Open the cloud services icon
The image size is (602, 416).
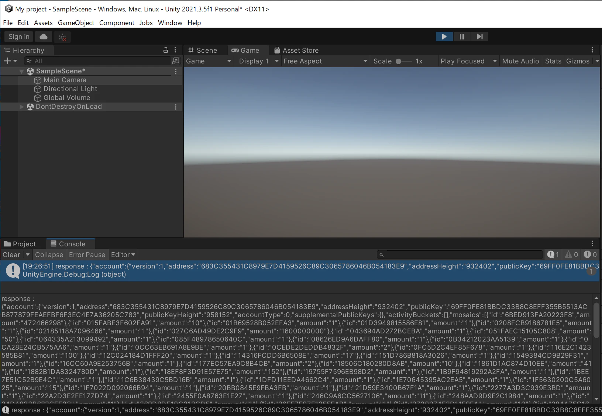coord(44,37)
